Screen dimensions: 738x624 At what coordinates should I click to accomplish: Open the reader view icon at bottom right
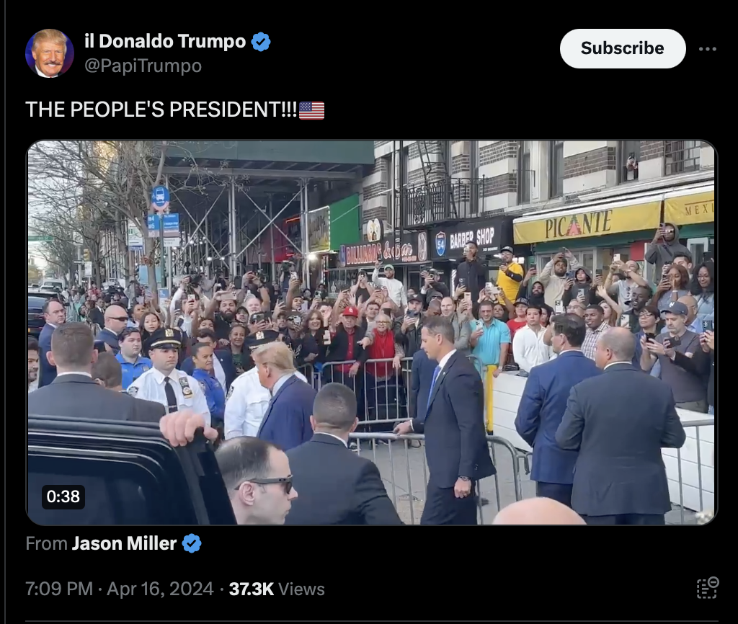coord(708,588)
